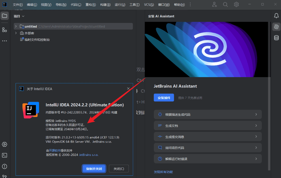Open the 编辑(E) menu
Screen dimensions: 281x178
[32, 5]
